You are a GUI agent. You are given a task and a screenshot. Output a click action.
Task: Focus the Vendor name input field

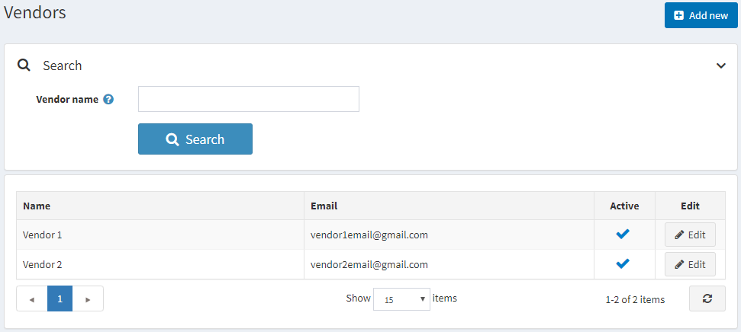click(x=248, y=99)
